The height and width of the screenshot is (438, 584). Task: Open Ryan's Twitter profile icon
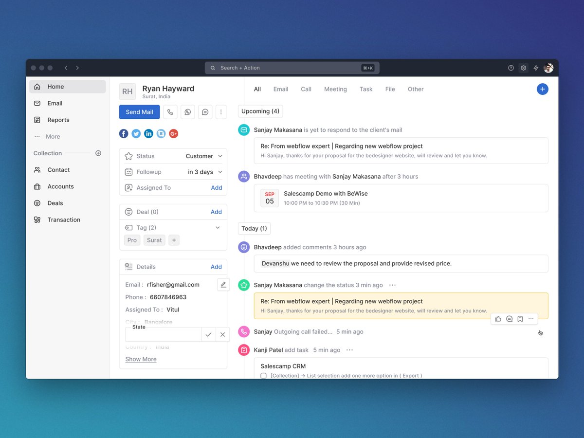136,133
